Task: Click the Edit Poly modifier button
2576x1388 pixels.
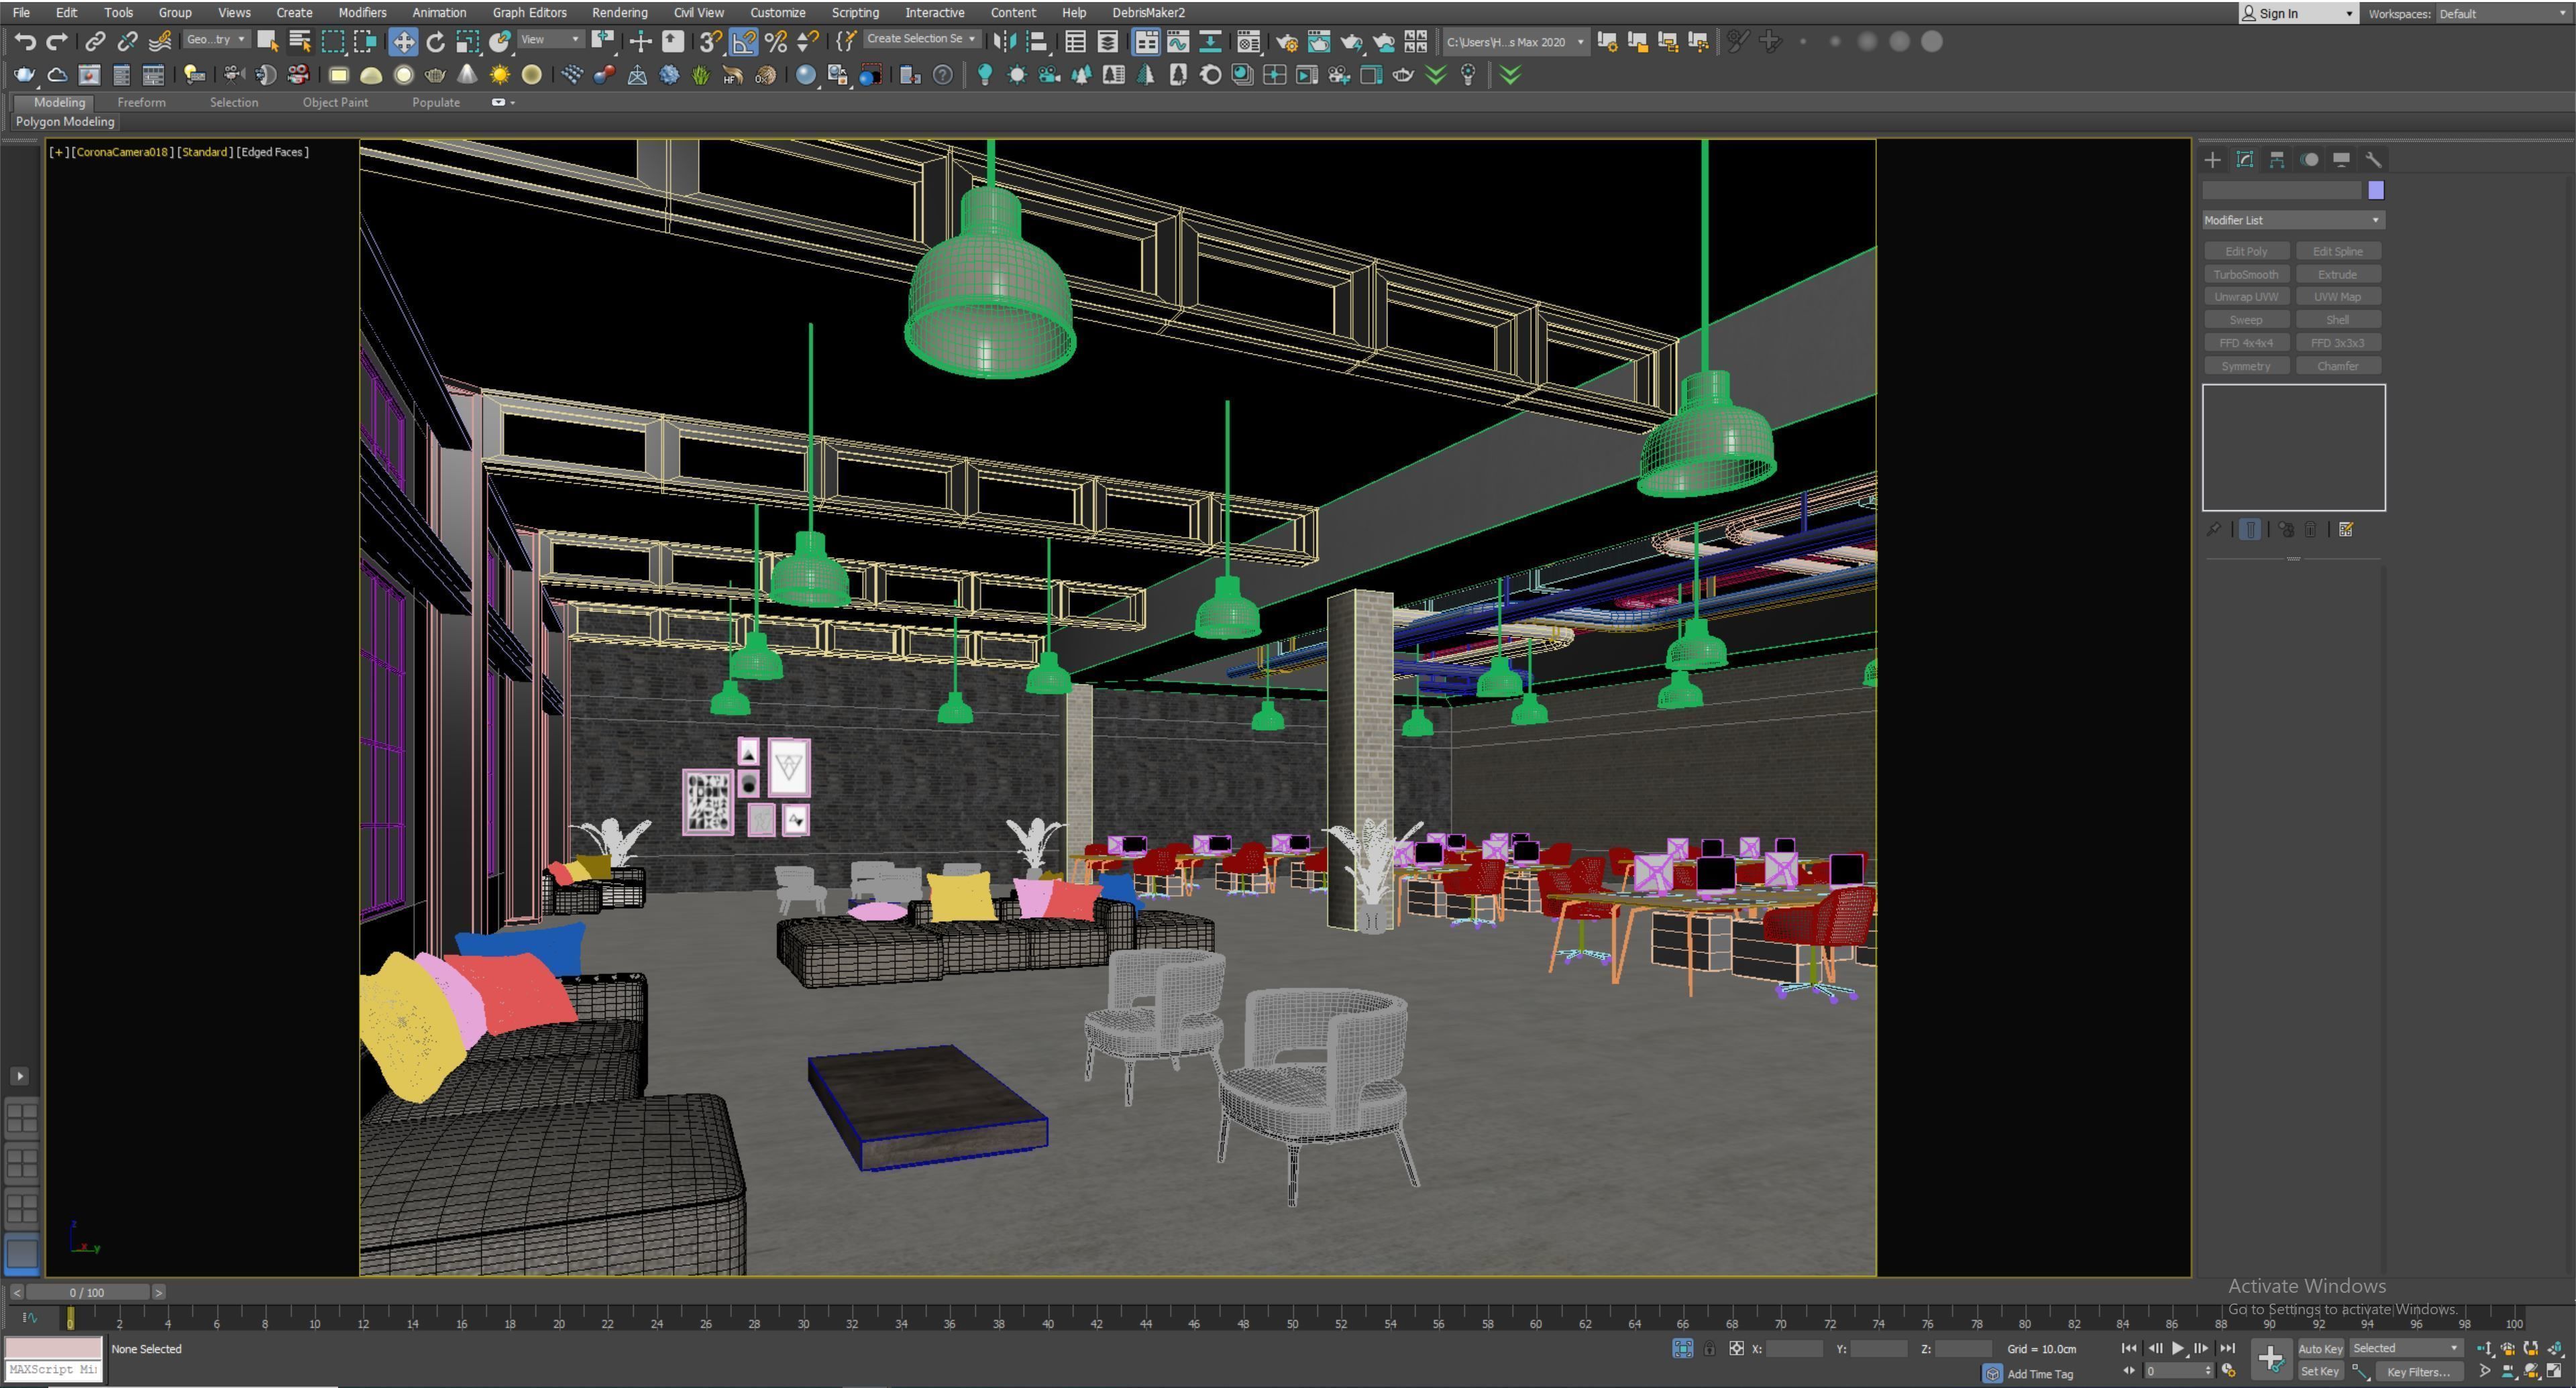Action: (2246, 251)
